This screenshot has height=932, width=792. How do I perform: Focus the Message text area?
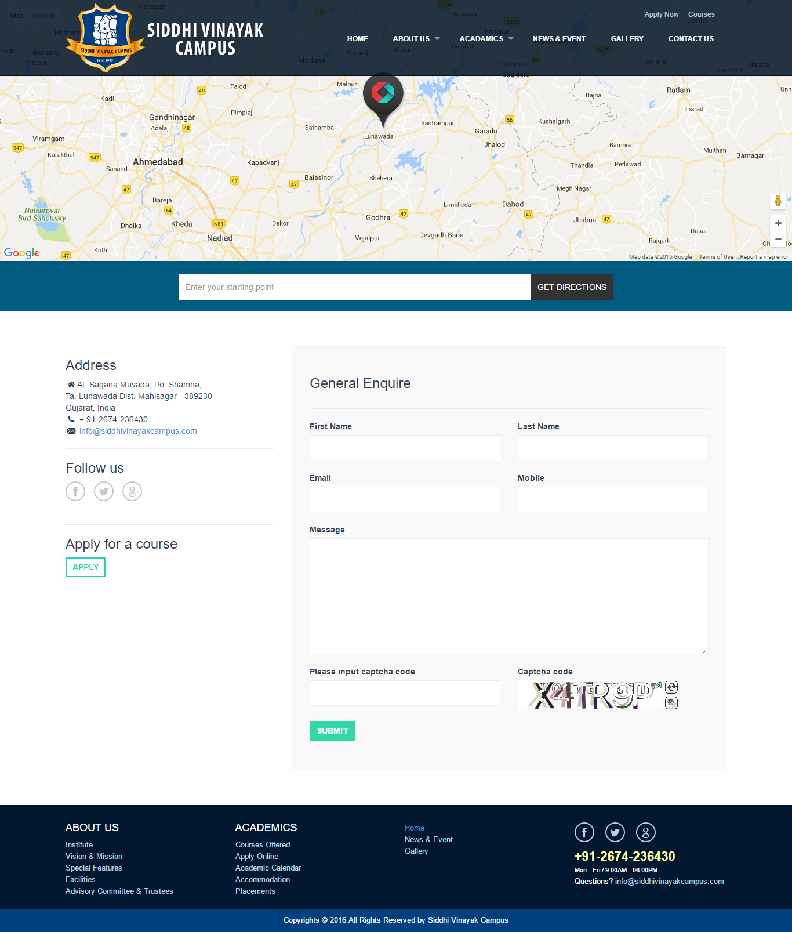coord(509,596)
